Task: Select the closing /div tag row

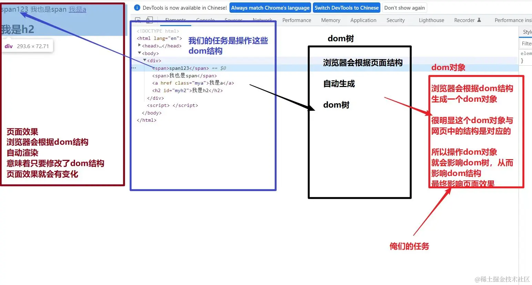Action: [x=155, y=98]
